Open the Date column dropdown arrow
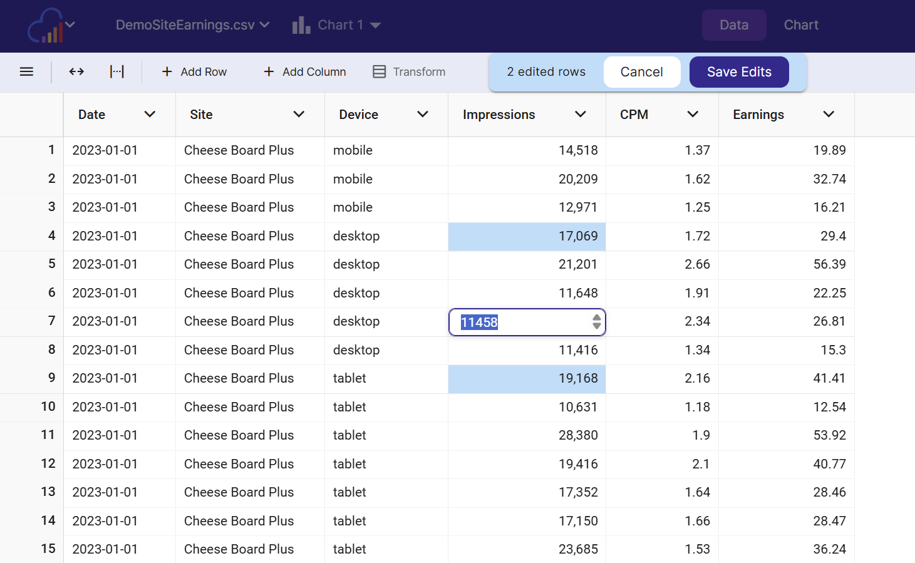 (x=150, y=114)
